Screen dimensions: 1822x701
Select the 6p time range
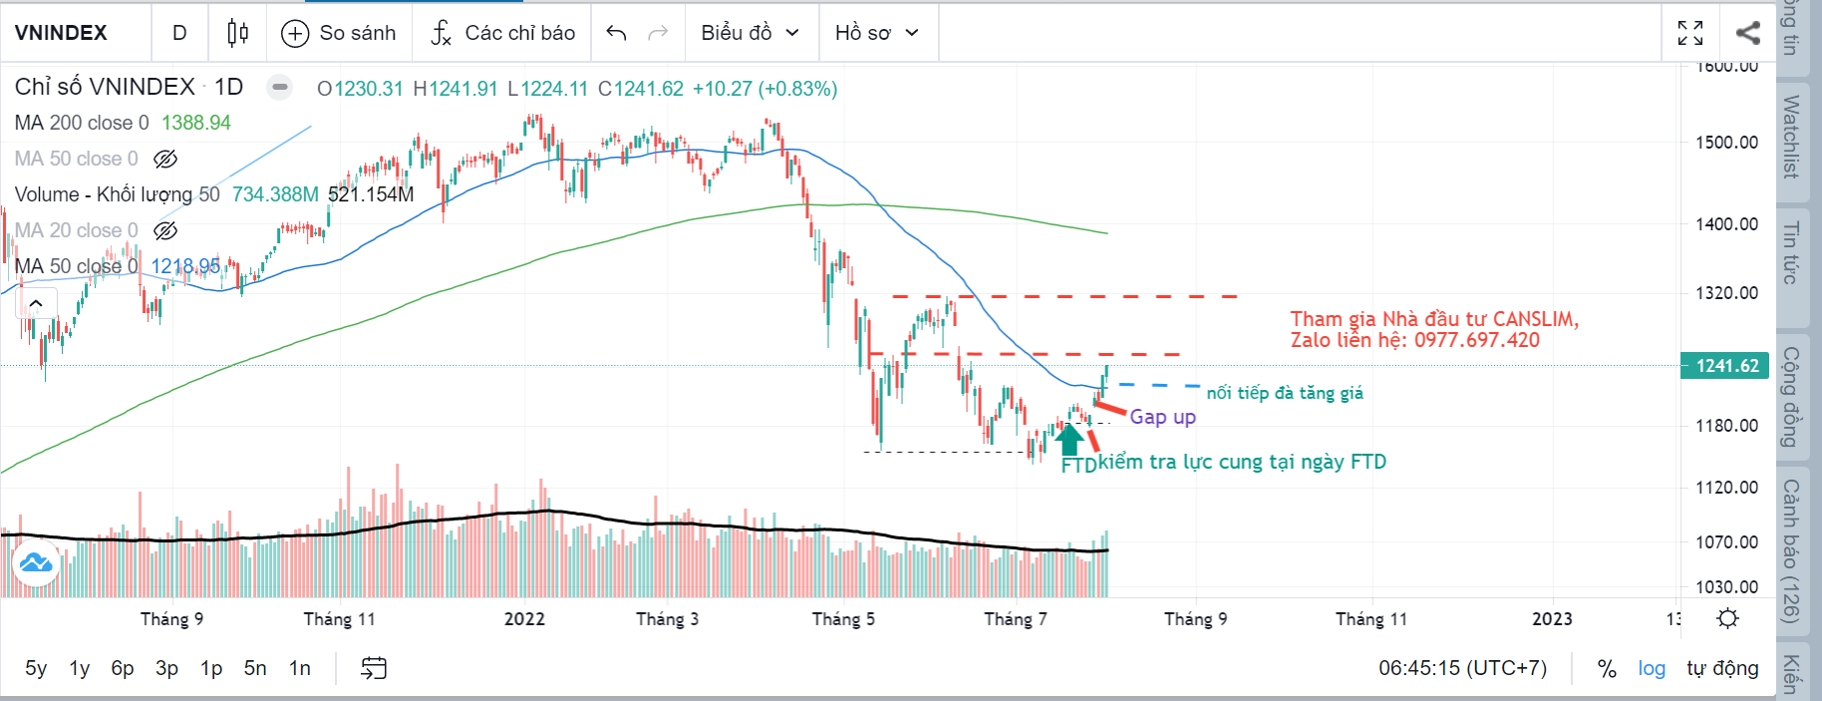pyautogui.click(x=123, y=668)
